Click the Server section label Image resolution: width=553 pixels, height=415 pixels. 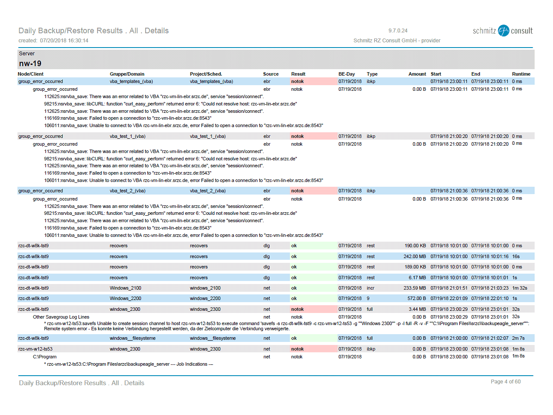(x=27, y=54)
